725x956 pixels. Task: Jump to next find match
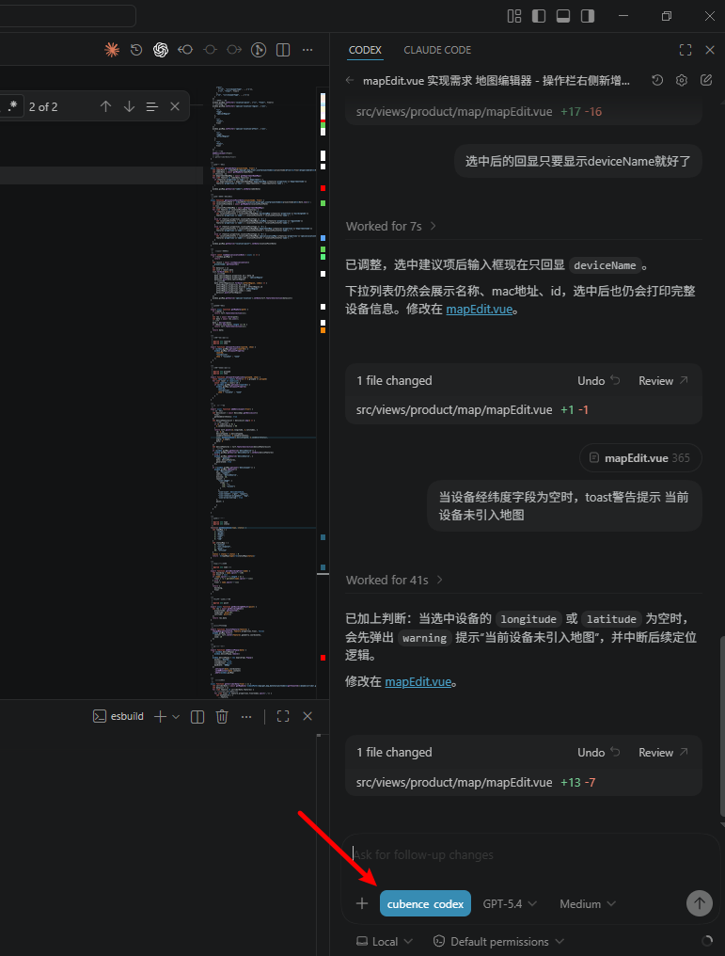click(x=129, y=106)
